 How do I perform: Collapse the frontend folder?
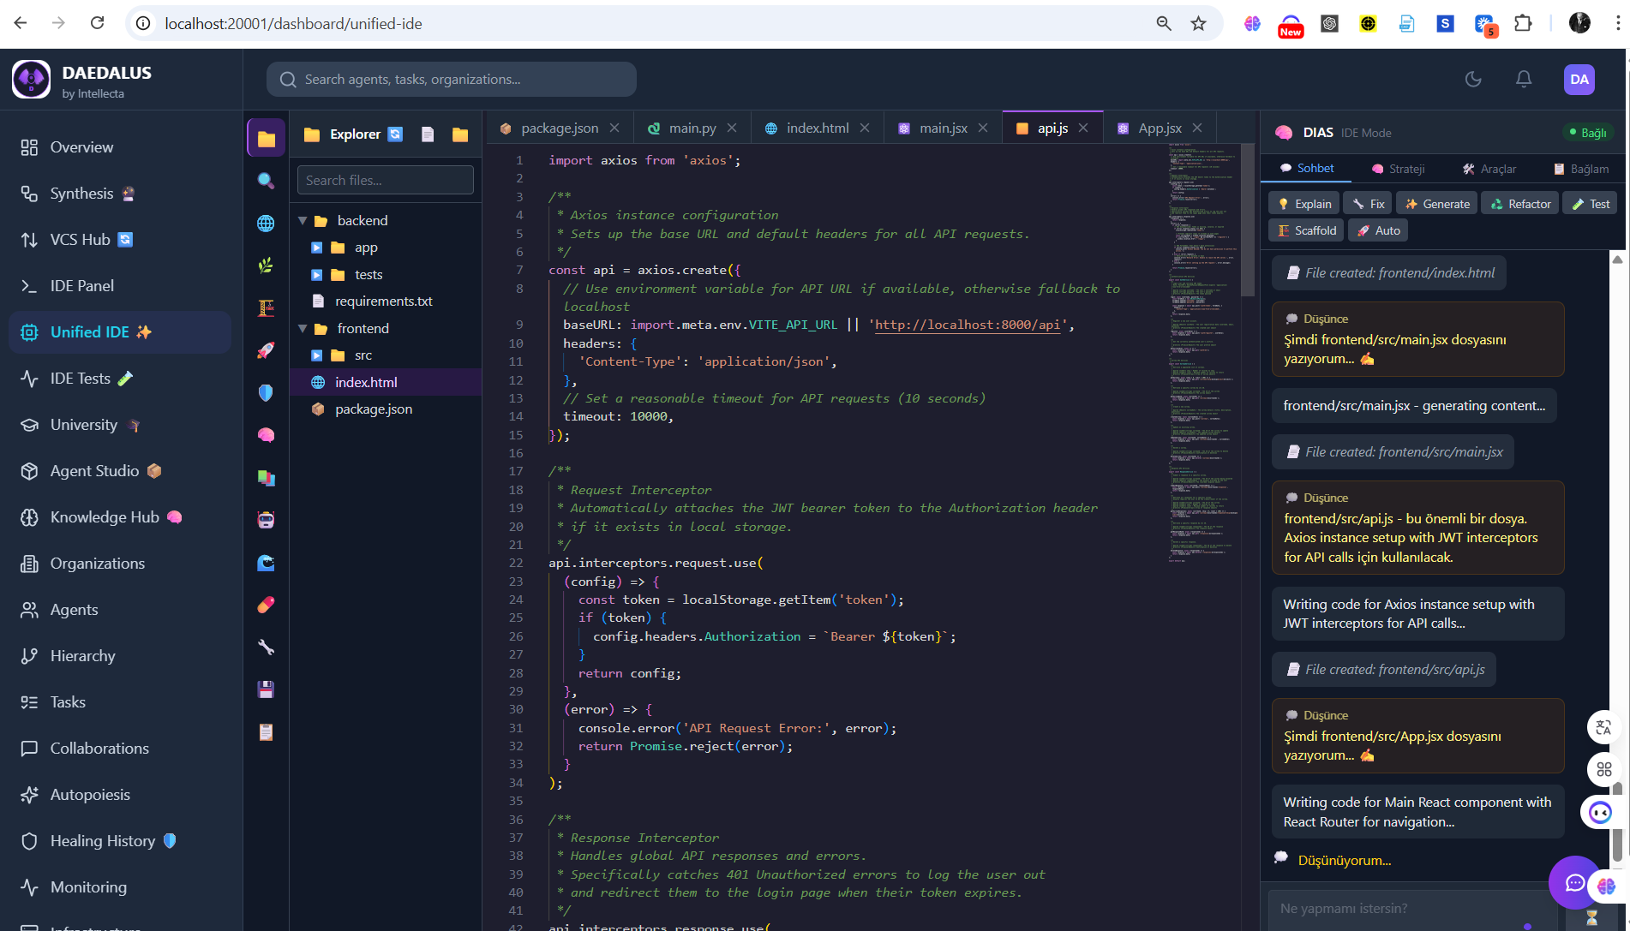coord(303,329)
